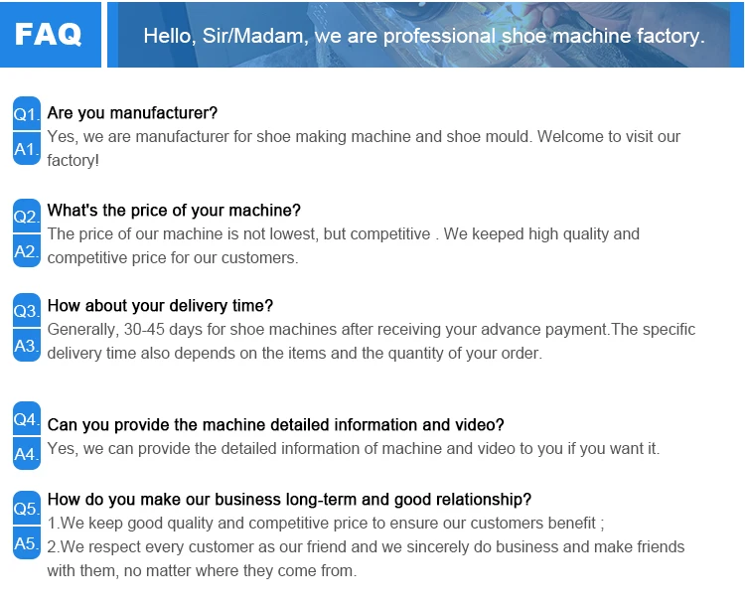The height and width of the screenshot is (606, 745).
Task: Select the Q2 badge icon
Action: point(26,215)
